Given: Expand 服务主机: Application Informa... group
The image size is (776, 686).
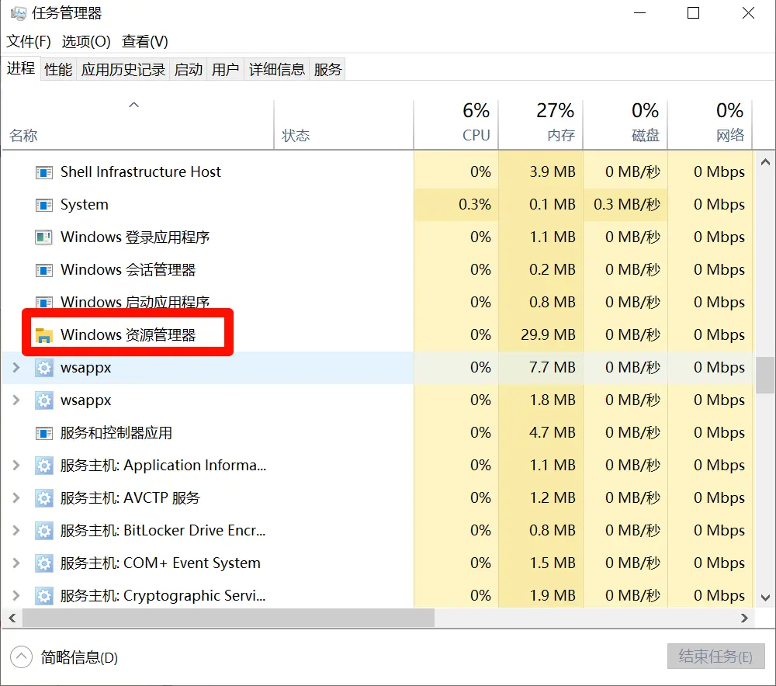Looking at the screenshot, I should [16, 466].
